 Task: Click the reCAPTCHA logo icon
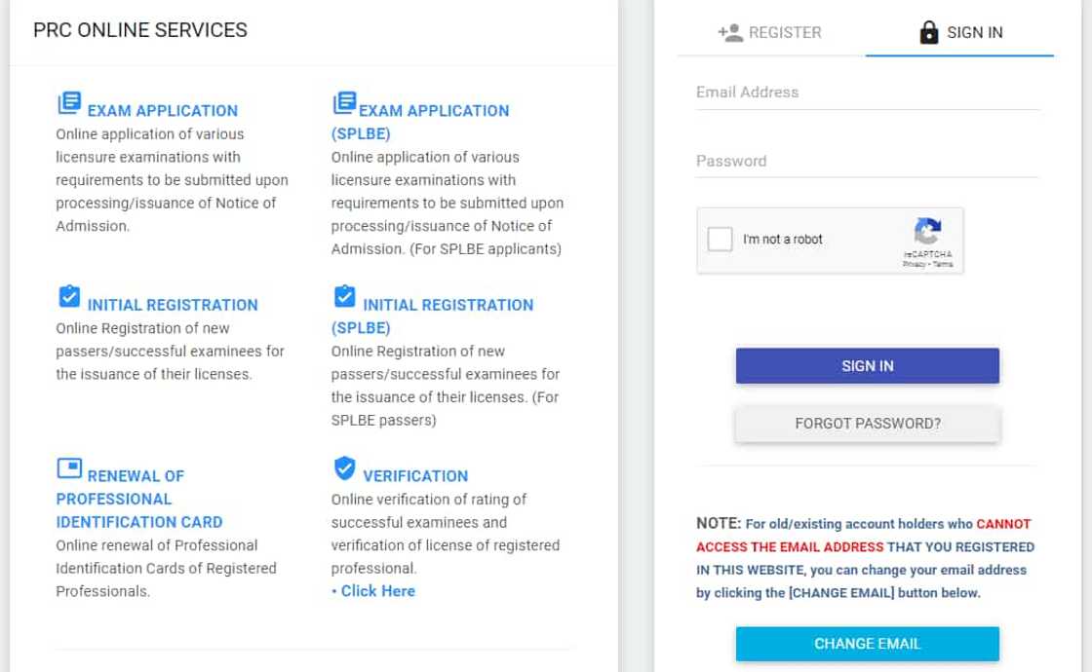click(x=927, y=232)
